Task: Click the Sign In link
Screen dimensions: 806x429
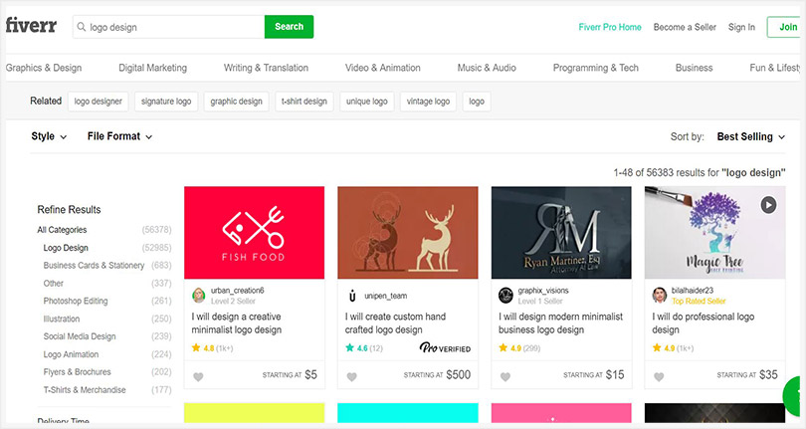Action: pyautogui.click(x=741, y=27)
